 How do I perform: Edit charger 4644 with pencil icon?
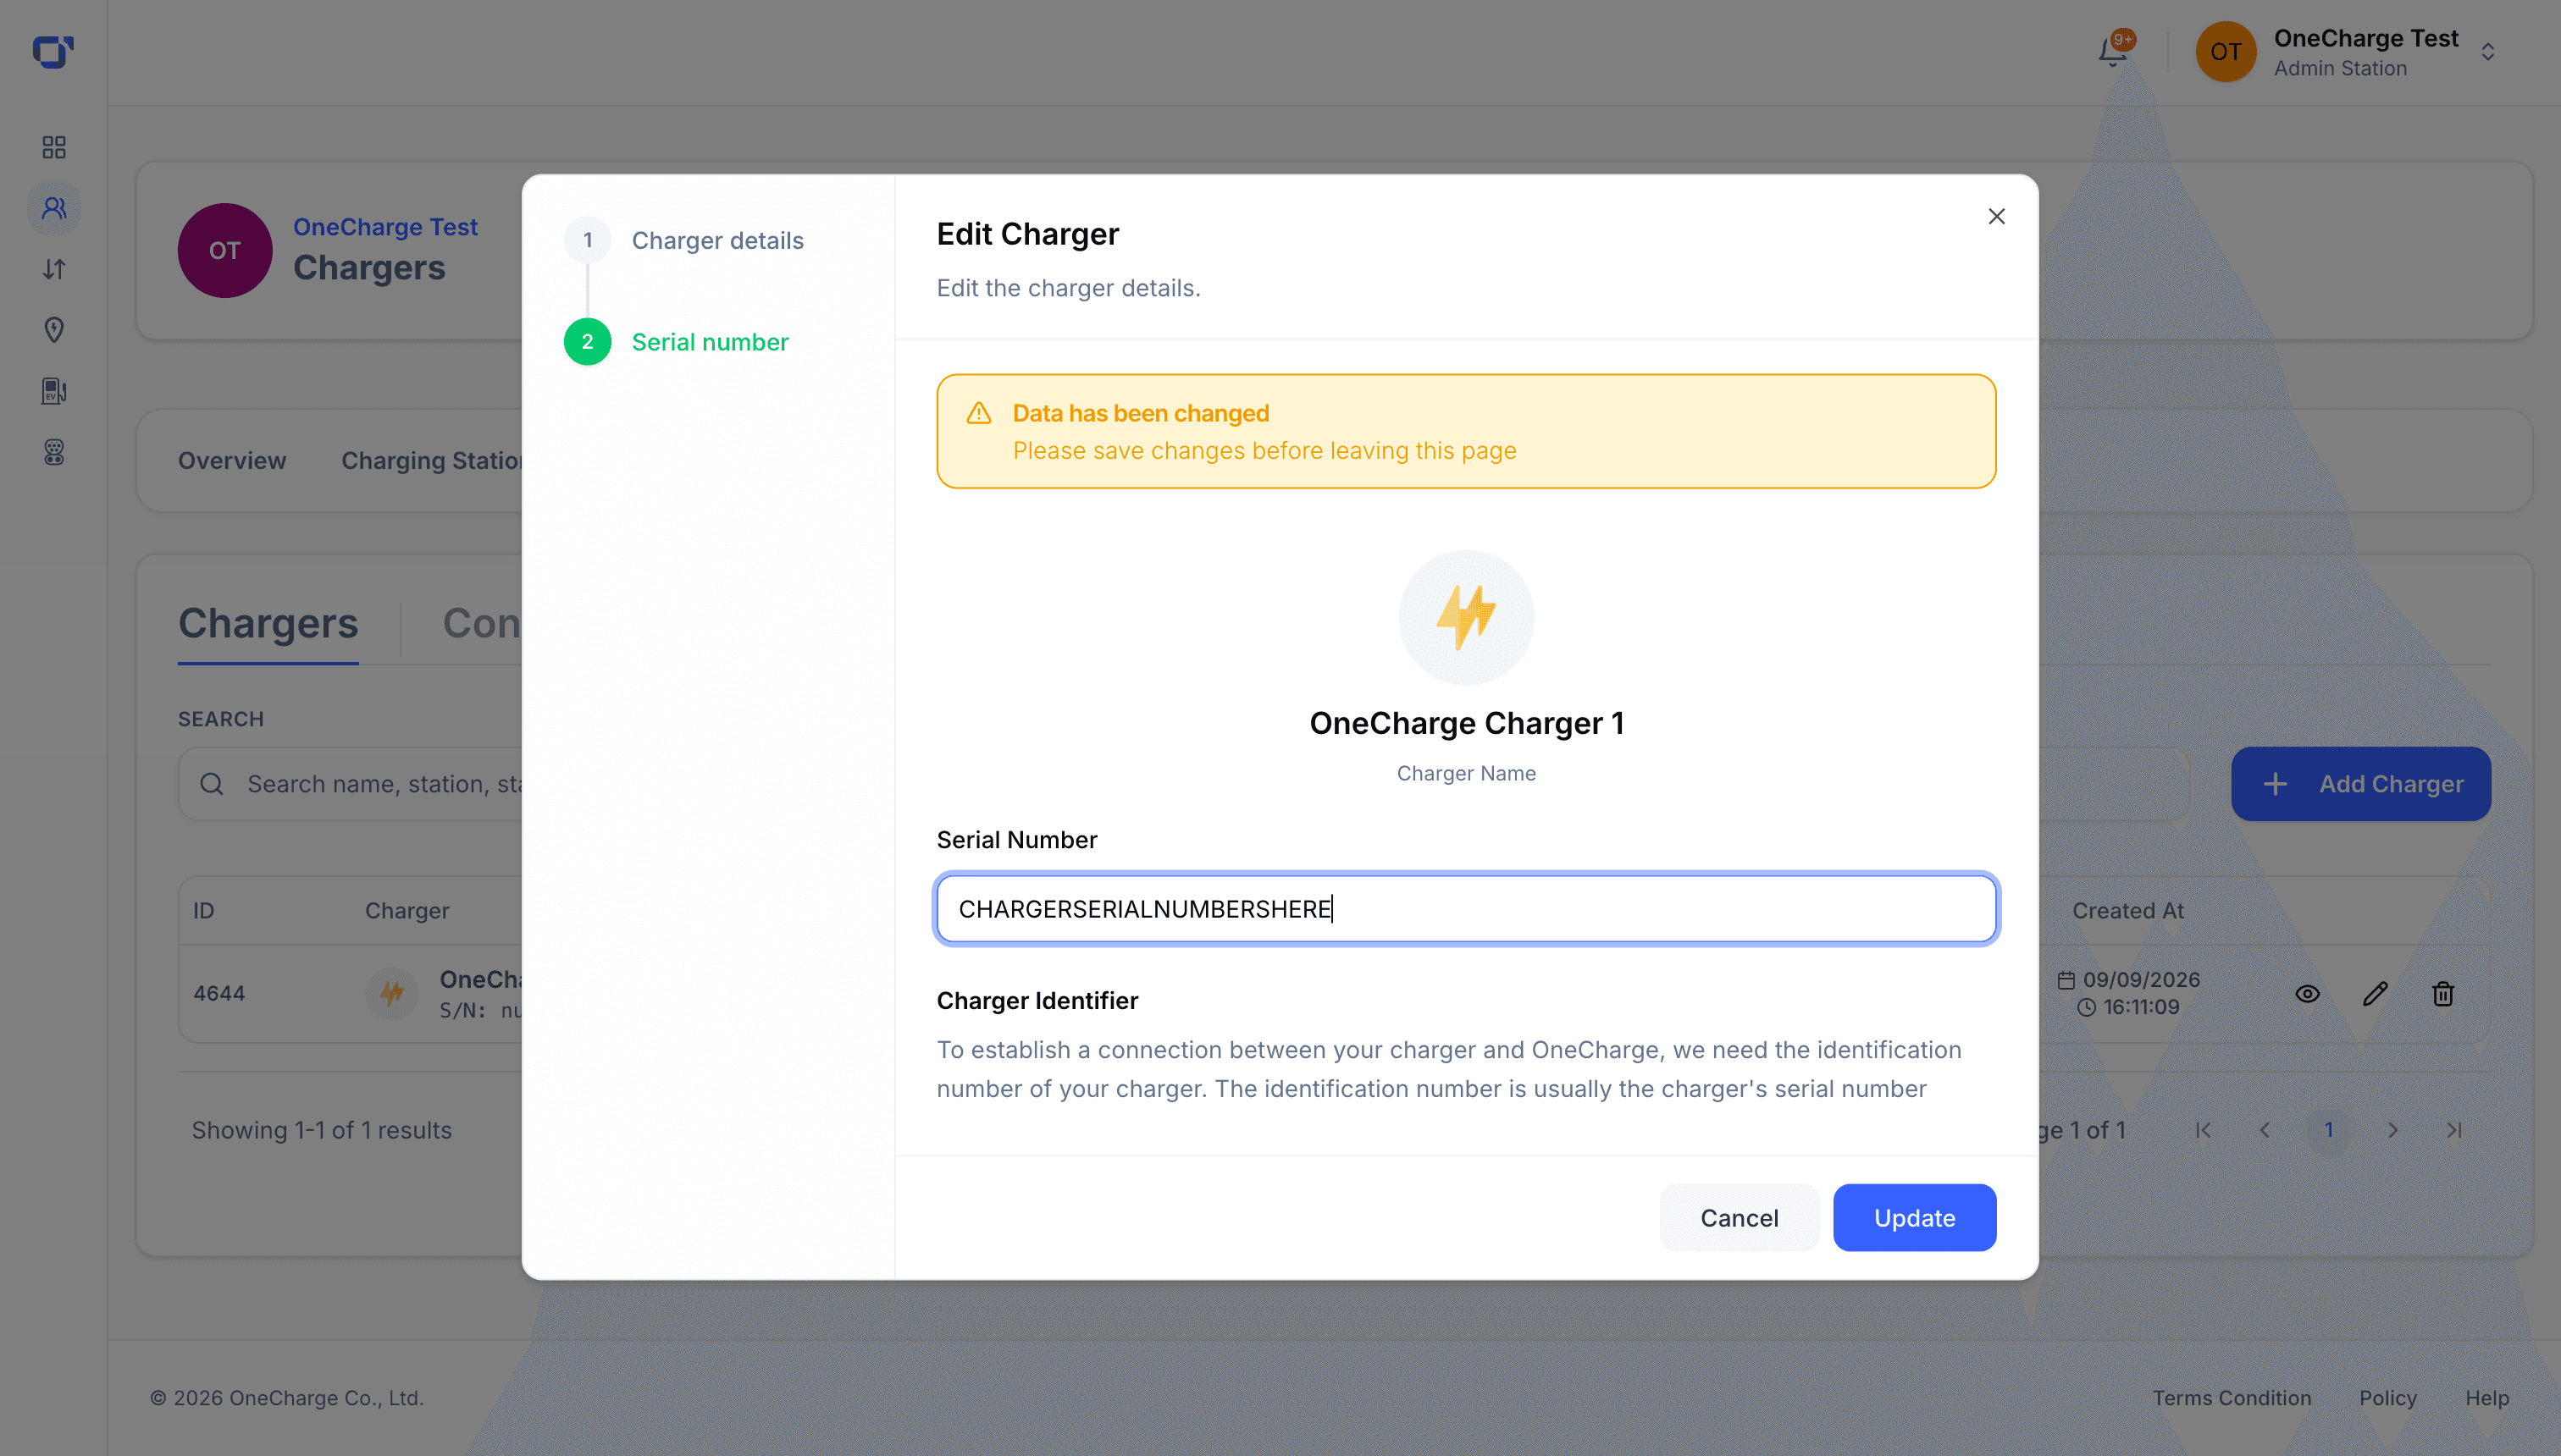click(x=2375, y=994)
